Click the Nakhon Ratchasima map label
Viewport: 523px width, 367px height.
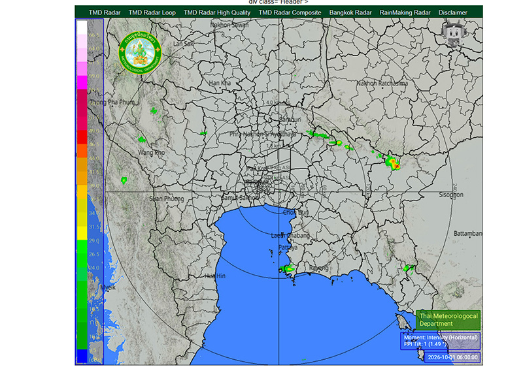click(x=382, y=83)
